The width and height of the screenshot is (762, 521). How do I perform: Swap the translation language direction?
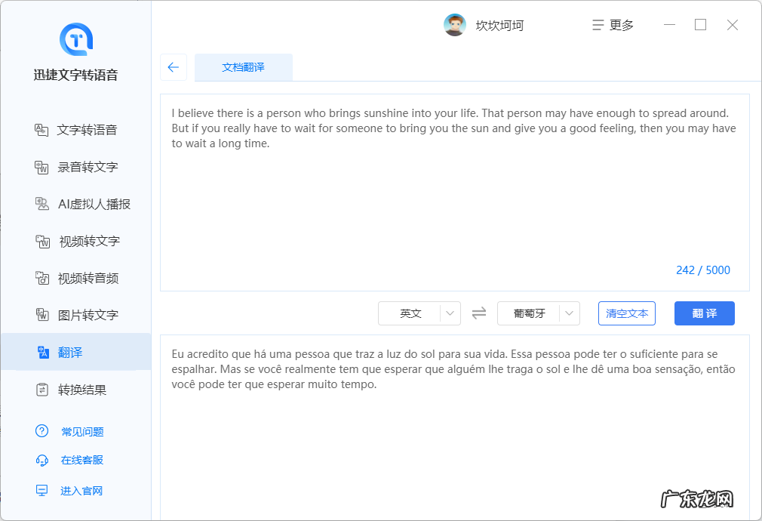[x=478, y=313]
